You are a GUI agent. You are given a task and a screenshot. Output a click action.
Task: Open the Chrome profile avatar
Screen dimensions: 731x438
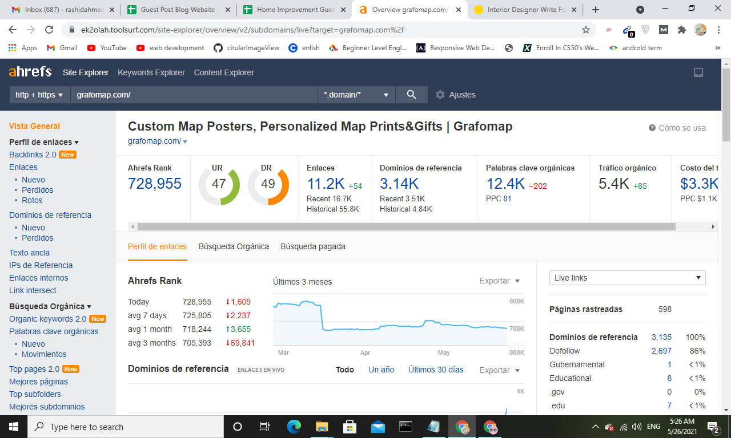[700, 30]
